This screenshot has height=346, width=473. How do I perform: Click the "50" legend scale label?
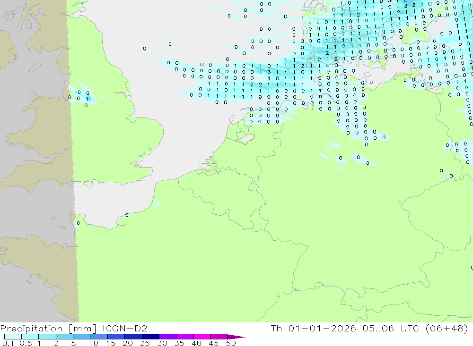231,343
